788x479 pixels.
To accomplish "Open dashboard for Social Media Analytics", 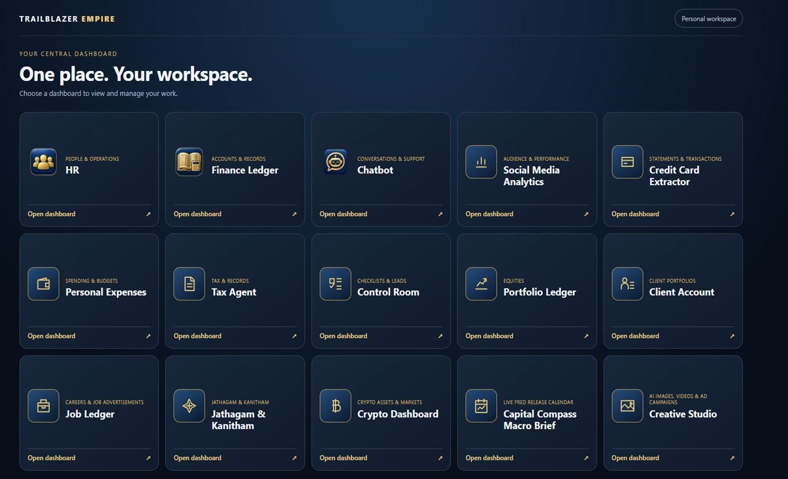I will pos(489,214).
